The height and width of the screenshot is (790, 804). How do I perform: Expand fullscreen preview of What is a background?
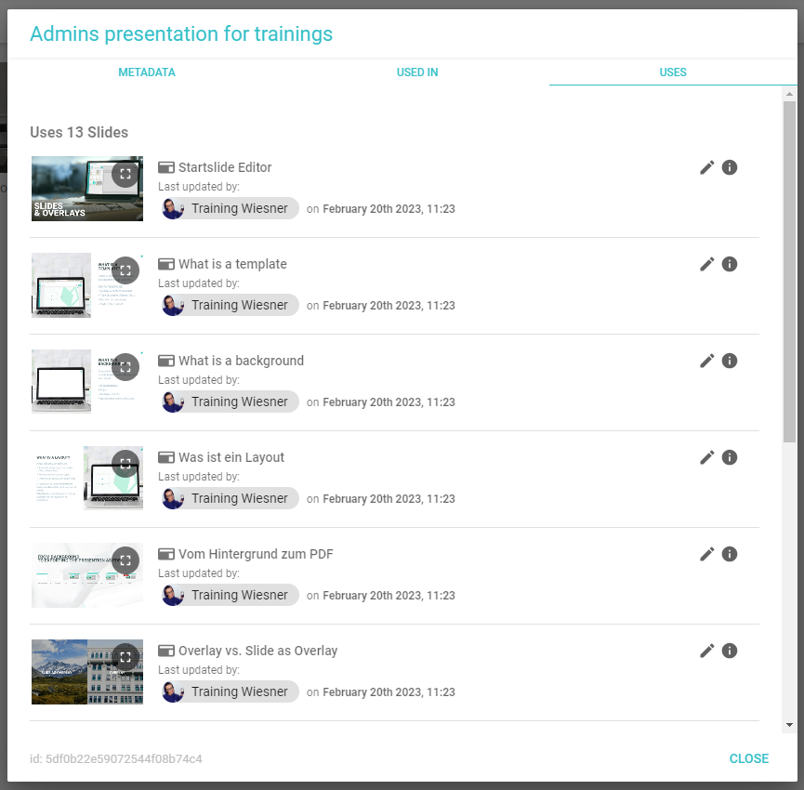(125, 367)
